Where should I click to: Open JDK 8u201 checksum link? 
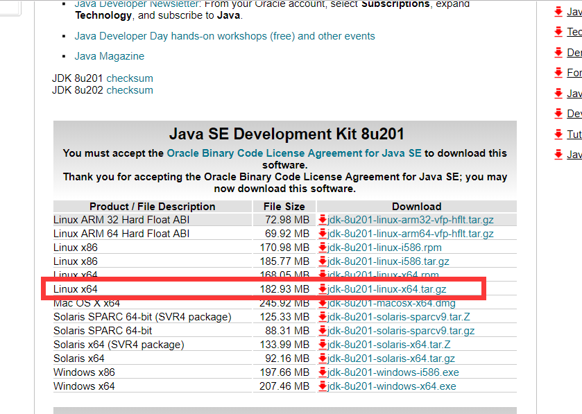(130, 78)
